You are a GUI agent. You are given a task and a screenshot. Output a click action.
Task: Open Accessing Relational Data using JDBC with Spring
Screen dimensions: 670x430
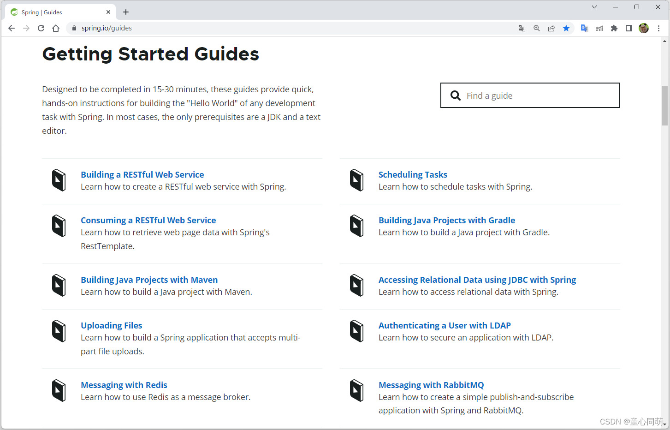tap(477, 280)
